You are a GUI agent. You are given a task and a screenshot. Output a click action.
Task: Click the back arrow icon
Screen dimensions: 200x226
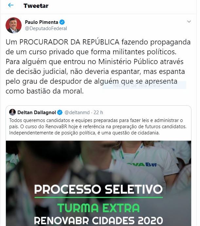click(x=11, y=5)
